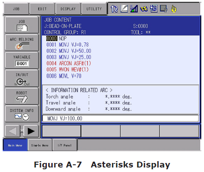Select line 0005 WVON WEV#(1)

point(68,70)
